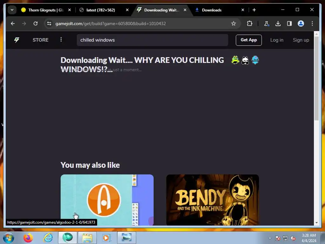Image resolution: width=325 pixels, height=244 pixels.
Task: Open the Chrome three-dot menu
Action: coord(312,24)
